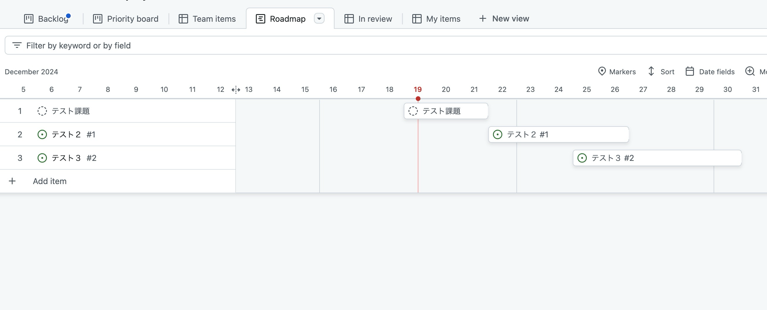Click the draft issue icon beside テスト課題
The width and height of the screenshot is (767, 310).
pyautogui.click(x=42, y=111)
